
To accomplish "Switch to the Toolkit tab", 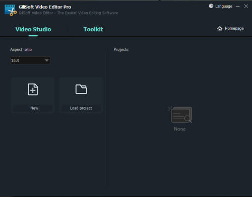I will [x=93, y=29].
